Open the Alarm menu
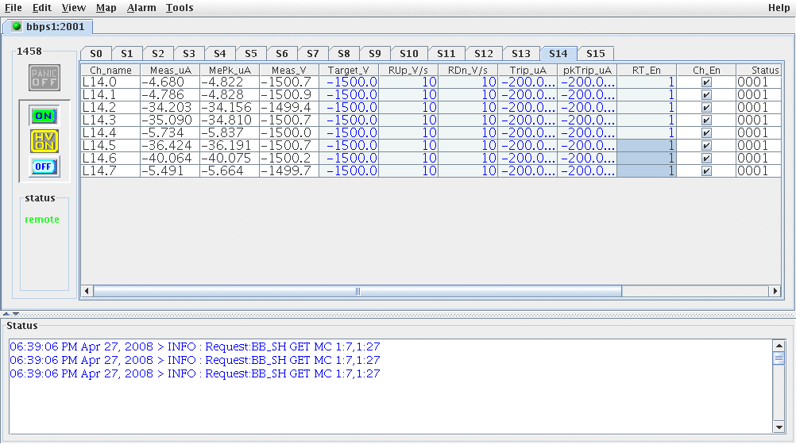This screenshot has height=444, width=796. (x=141, y=8)
